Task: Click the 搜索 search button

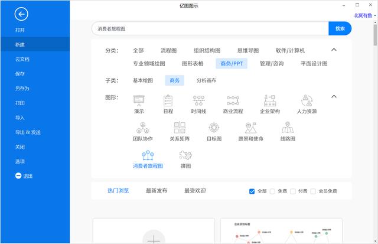Action: pyautogui.click(x=340, y=28)
